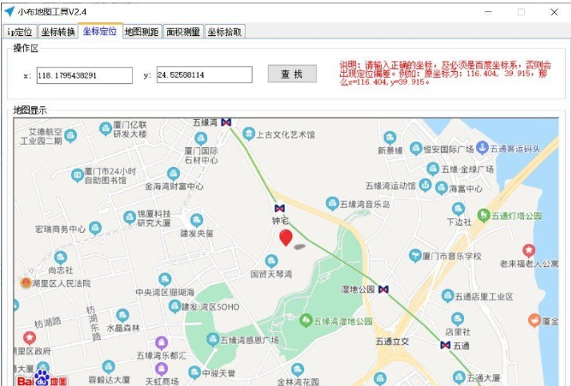The width and height of the screenshot is (571, 386).
Task: Click the 中骏天誉 residence icon
Action: coord(195,372)
